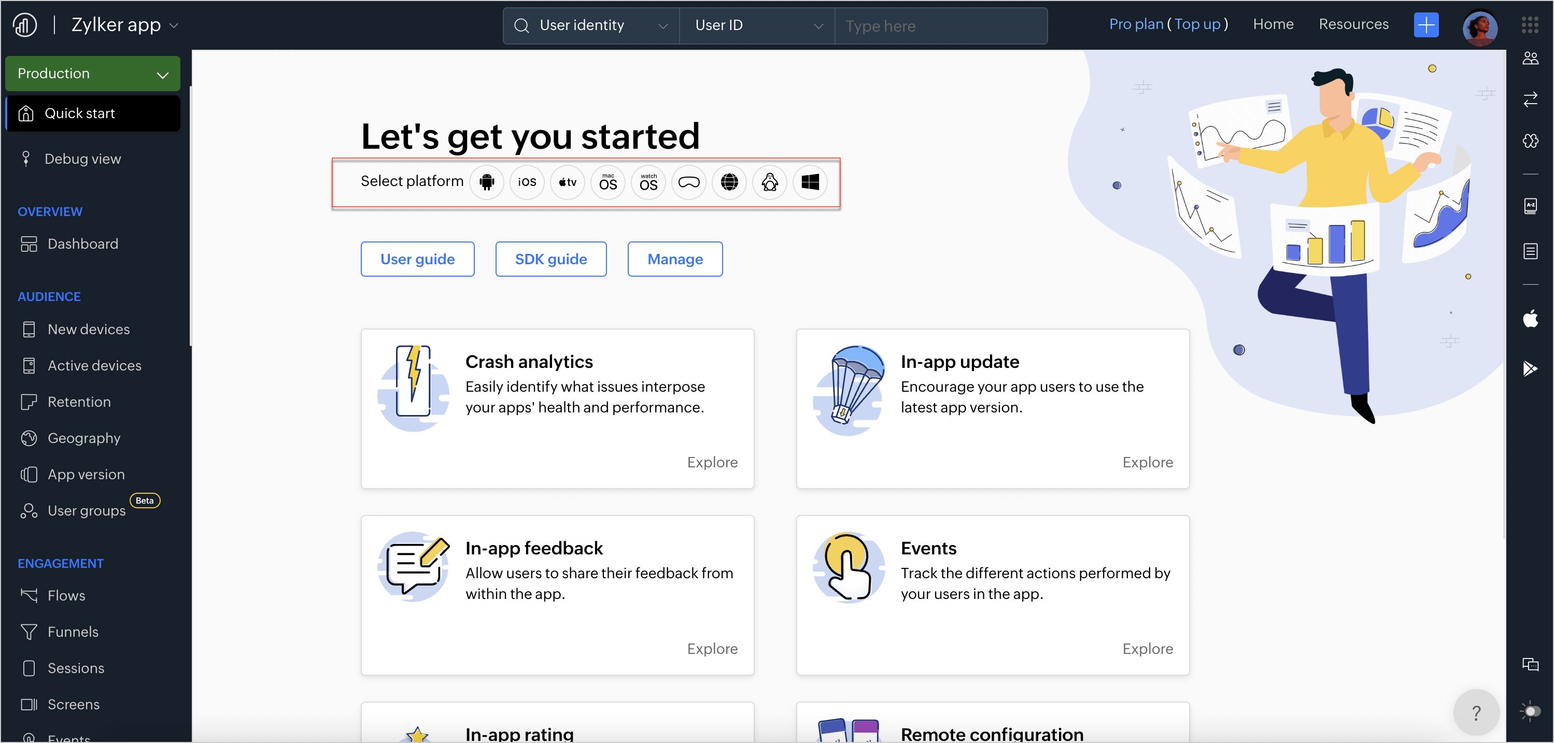Click Explore on Crash analytics card
1554x743 pixels.
click(712, 462)
